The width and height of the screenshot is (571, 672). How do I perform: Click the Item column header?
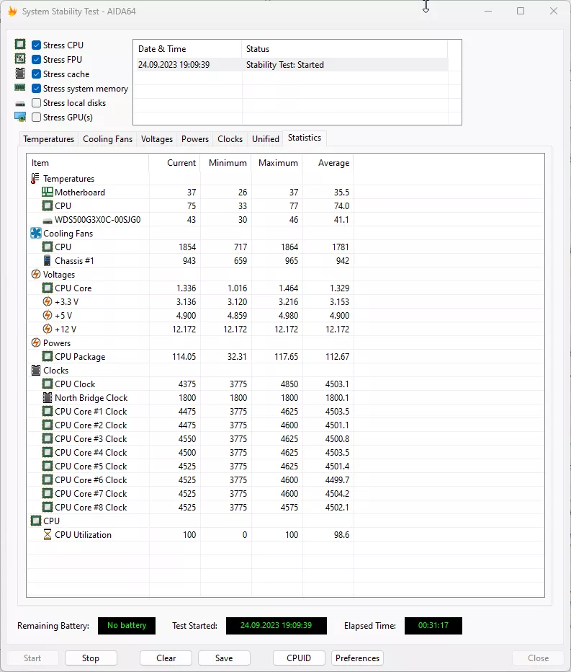tap(88, 163)
